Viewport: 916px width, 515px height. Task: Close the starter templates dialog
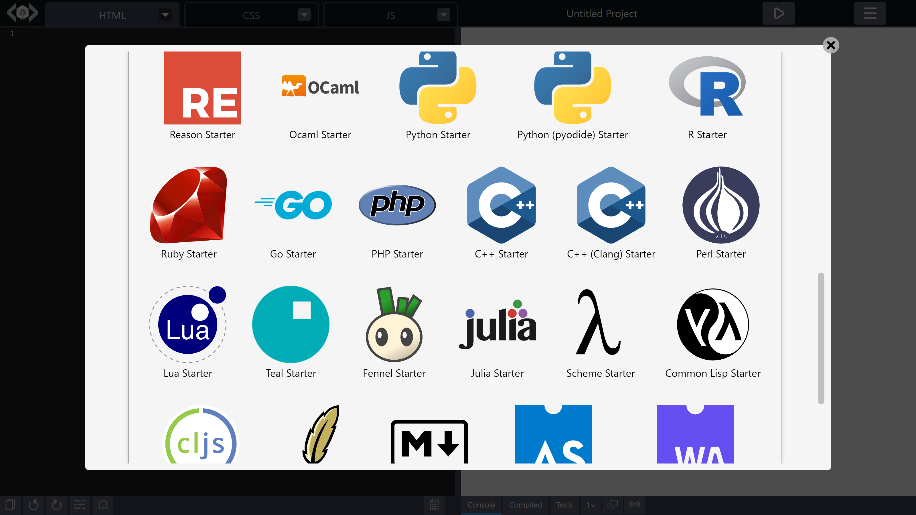pyautogui.click(x=831, y=45)
